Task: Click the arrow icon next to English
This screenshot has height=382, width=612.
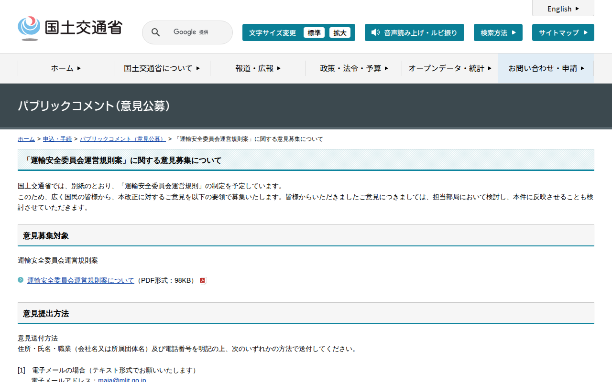Action: pyautogui.click(x=577, y=9)
